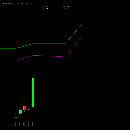Click the flat green candle for 17 Dec
130x130 pixels.
tap(16, 118)
